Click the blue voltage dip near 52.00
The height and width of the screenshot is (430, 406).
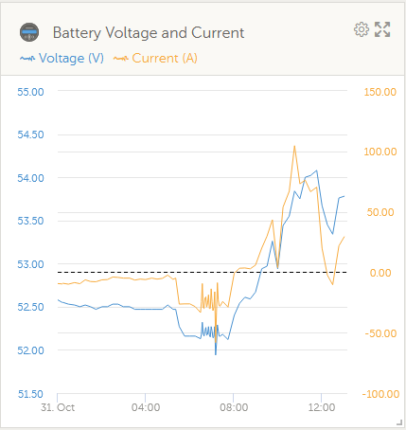coord(216,354)
